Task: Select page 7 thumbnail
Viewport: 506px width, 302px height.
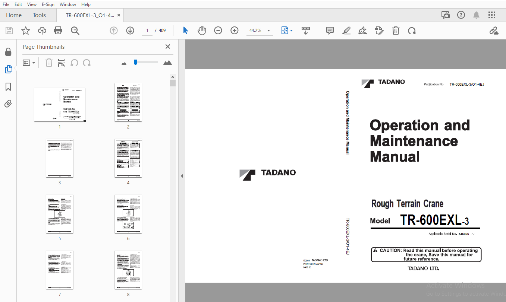Action: pos(60,270)
